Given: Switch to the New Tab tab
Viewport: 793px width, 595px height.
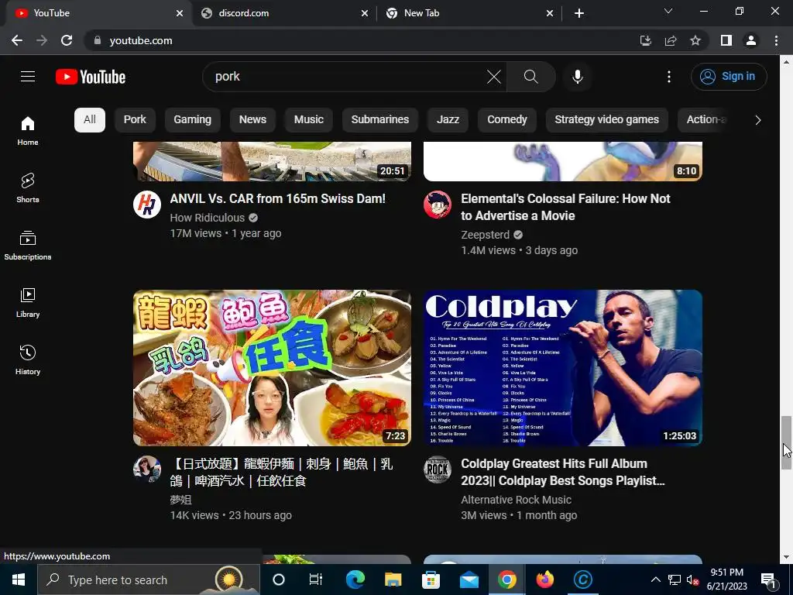Looking at the screenshot, I should [x=469, y=13].
